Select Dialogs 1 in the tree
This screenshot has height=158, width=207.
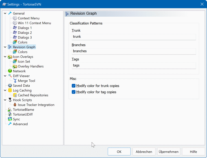click(x=25, y=28)
